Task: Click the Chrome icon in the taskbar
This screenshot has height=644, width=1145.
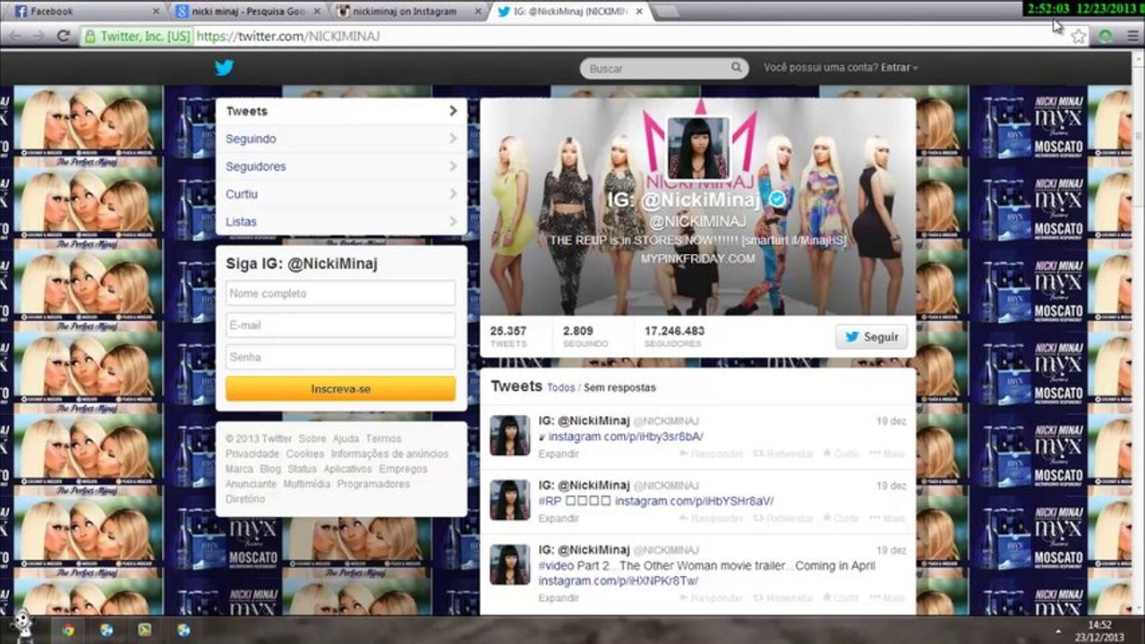Action: click(x=68, y=630)
